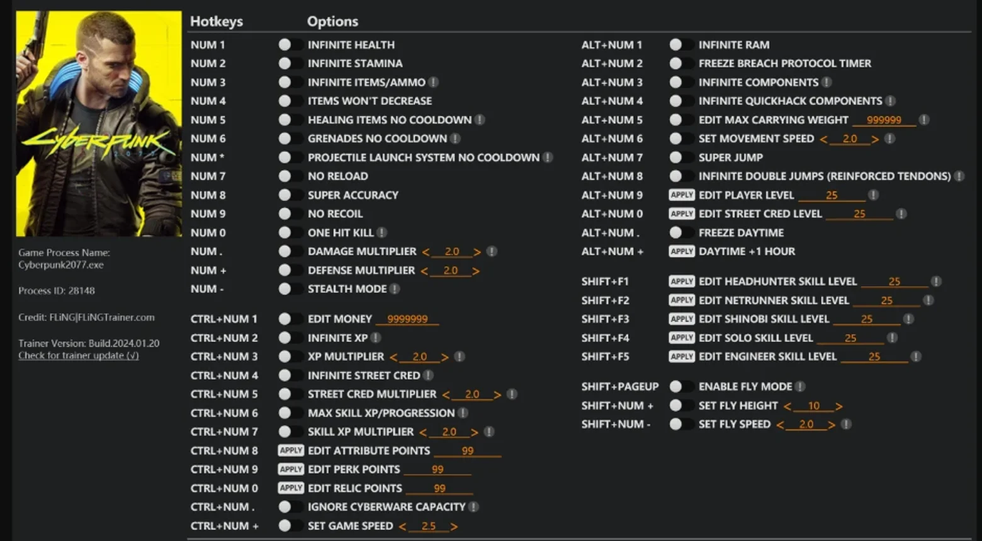Click the Damage Multiplier value field
The height and width of the screenshot is (541, 982).
(x=452, y=252)
